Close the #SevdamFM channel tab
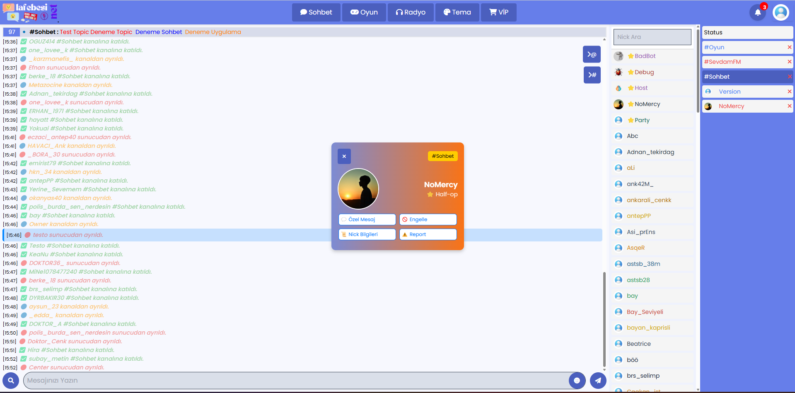The image size is (795, 393). click(x=789, y=62)
